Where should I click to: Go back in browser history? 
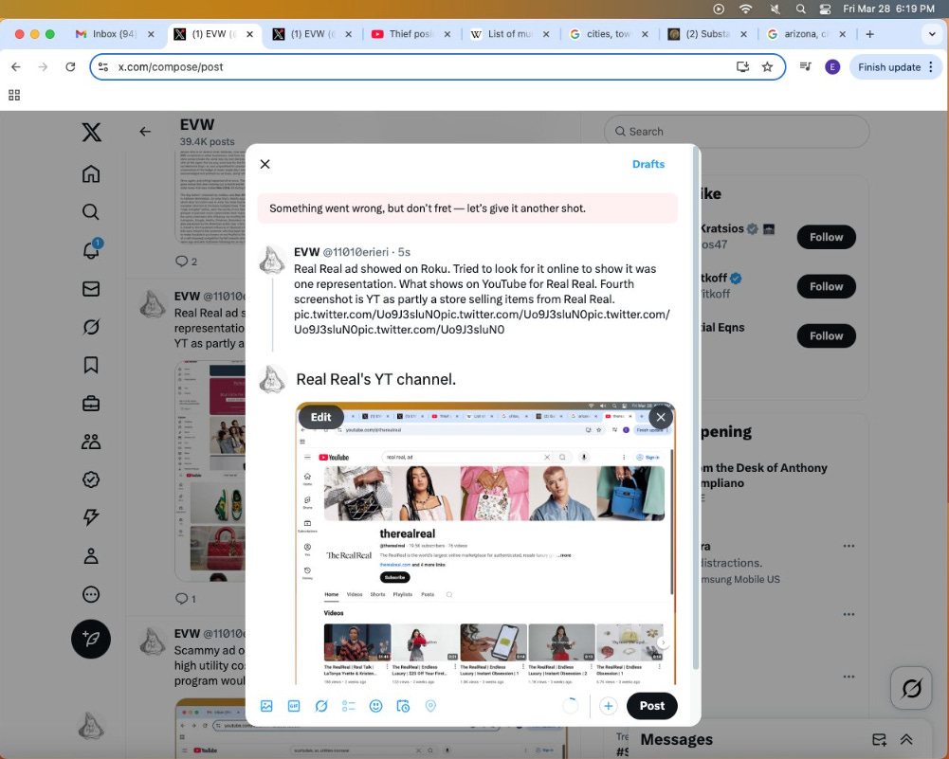(16, 66)
